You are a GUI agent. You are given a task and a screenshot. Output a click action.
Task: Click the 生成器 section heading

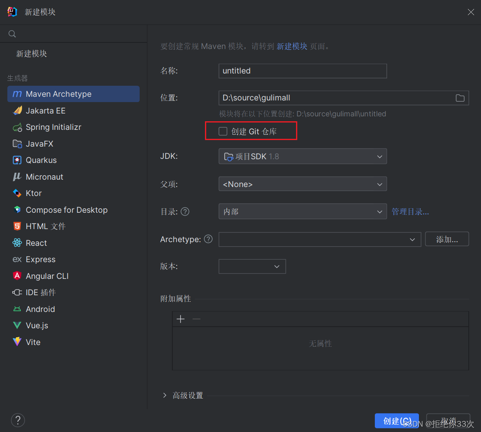point(18,78)
